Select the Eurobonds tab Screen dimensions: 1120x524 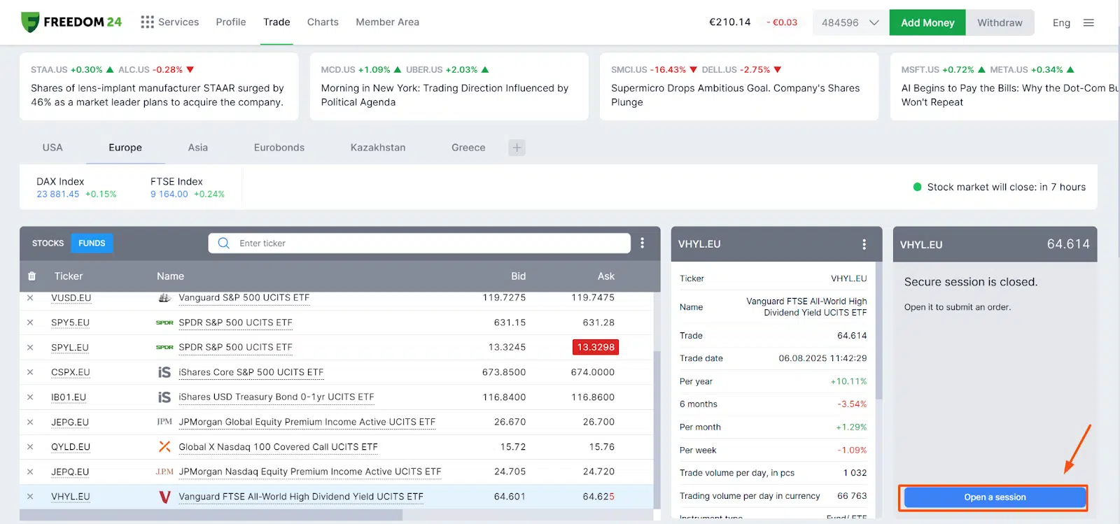(x=279, y=148)
